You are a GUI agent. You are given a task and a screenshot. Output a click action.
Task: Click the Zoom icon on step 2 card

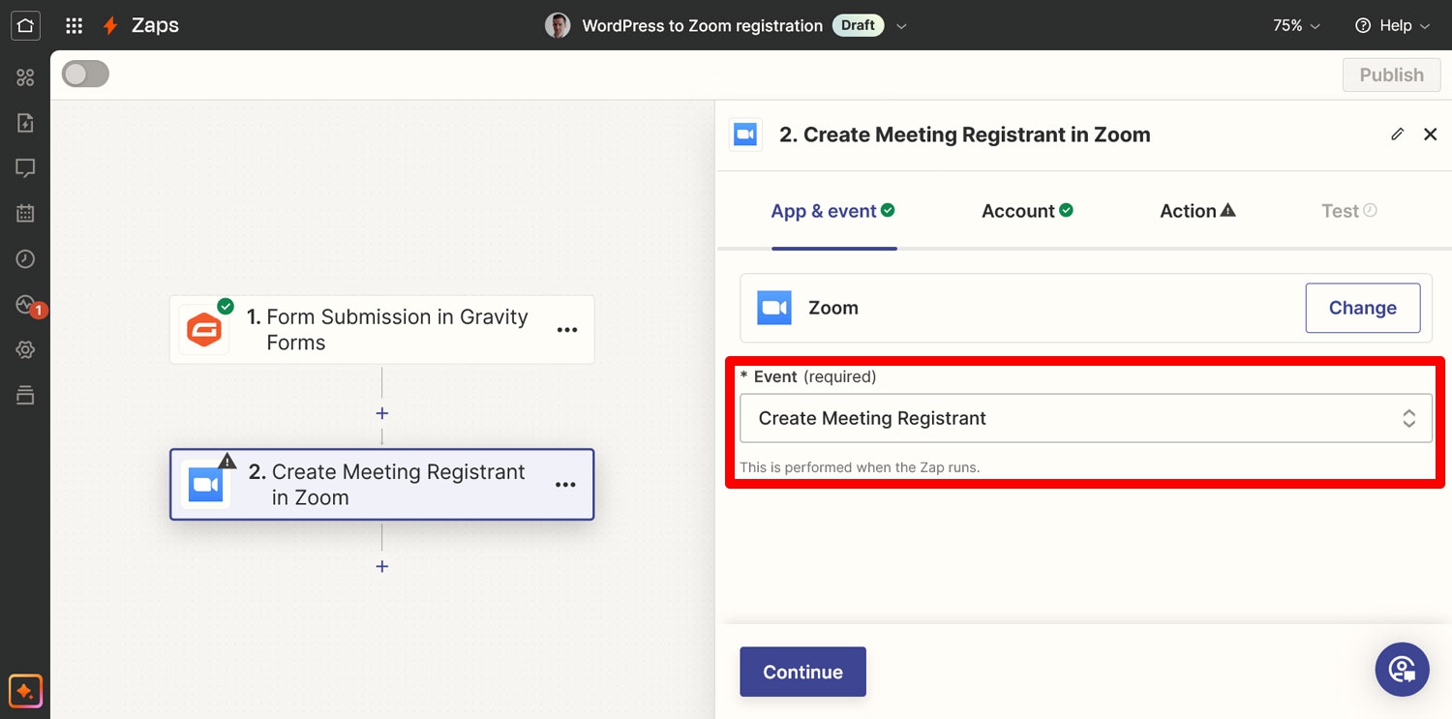click(x=205, y=485)
